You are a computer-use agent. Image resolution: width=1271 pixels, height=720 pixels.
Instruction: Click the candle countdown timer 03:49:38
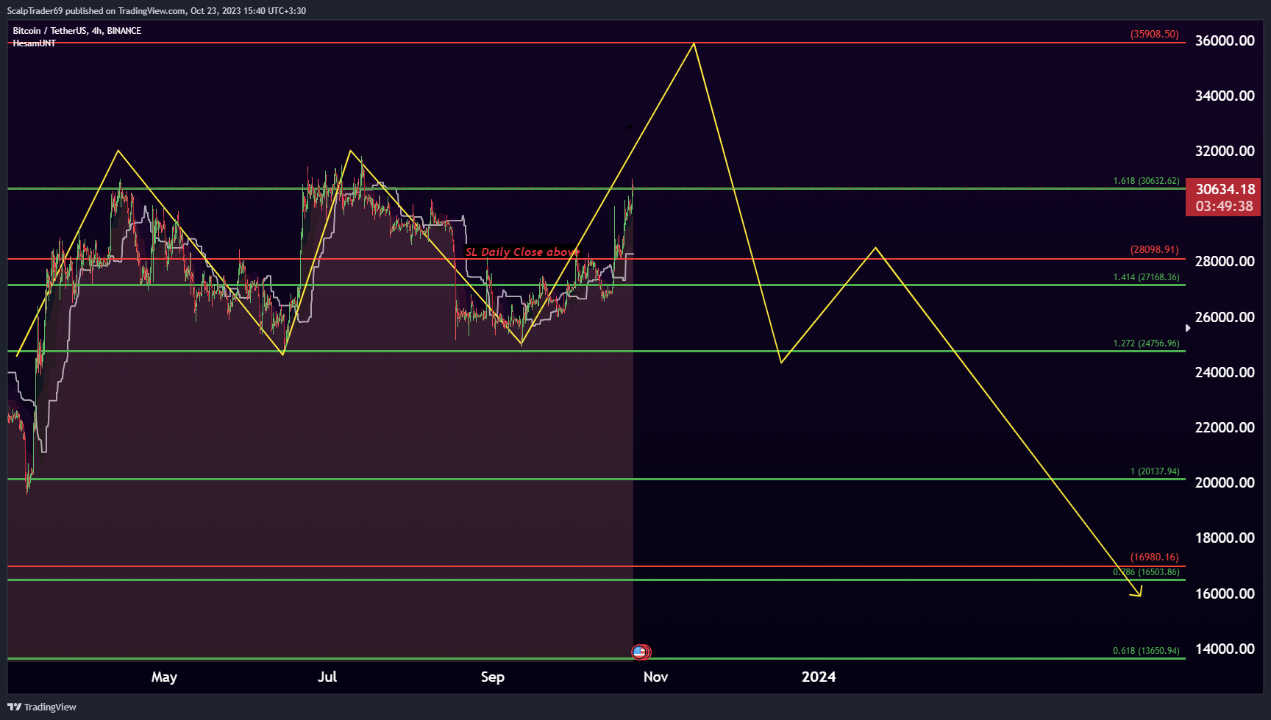pyautogui.click(x=1224, y=207)
